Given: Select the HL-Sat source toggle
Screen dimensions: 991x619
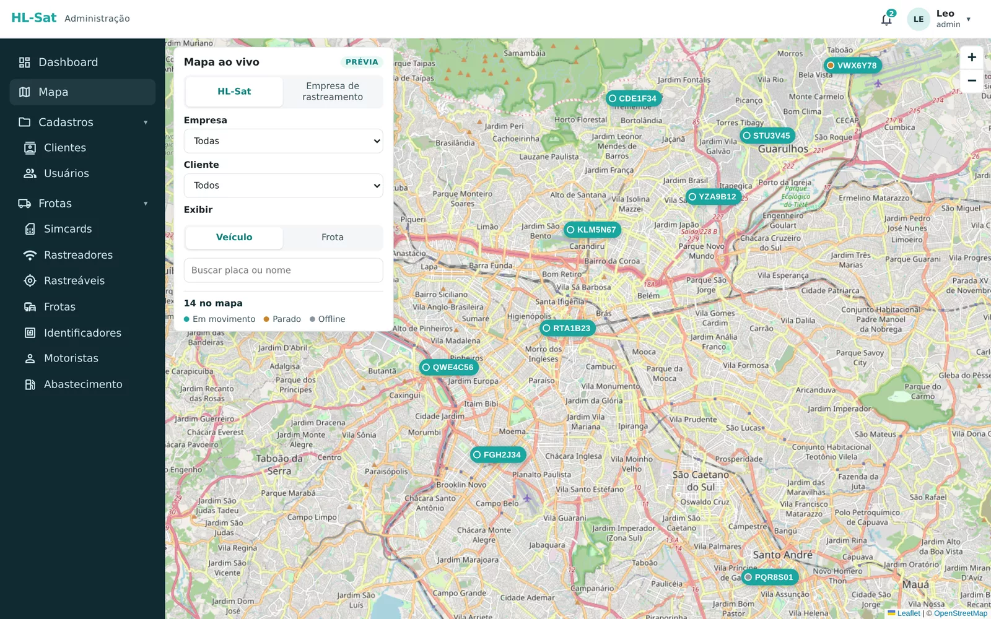Looking at the screenshot, I should (234, 92).
